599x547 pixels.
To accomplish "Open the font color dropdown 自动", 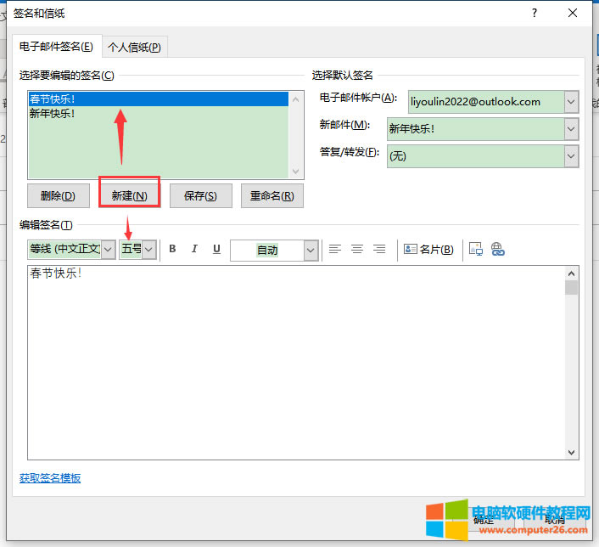I will (x=311, y=250).
